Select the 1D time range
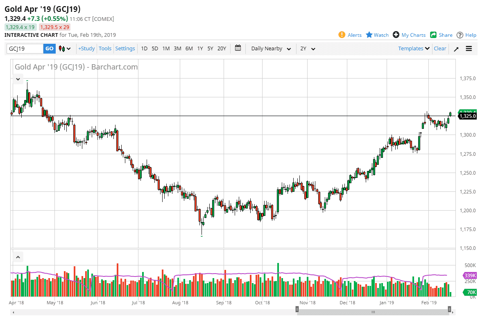Viewport: 480px width, 319px height. (x=144, y=48)
